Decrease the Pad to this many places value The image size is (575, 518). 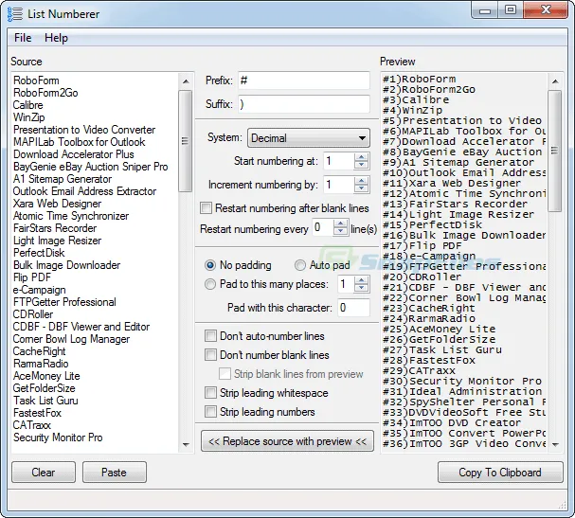(362, 288)
